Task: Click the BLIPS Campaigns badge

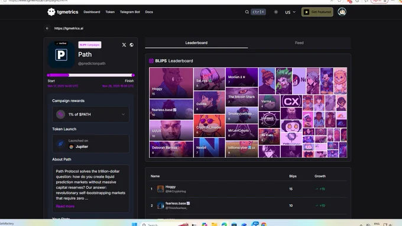Action: coord(90,45)
